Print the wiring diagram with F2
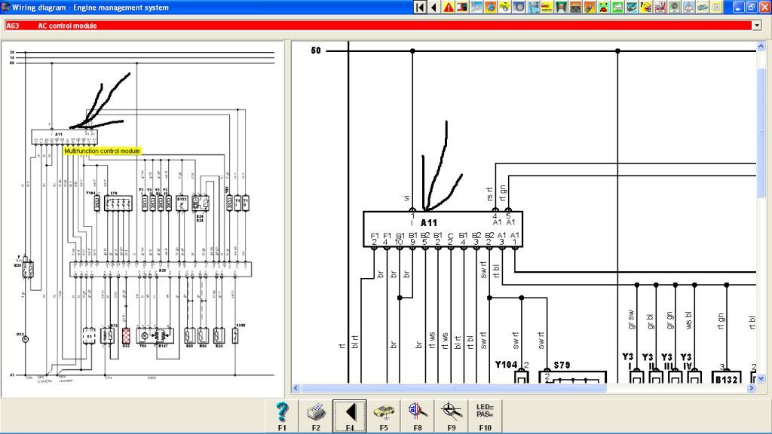 click(x=316, y=416)
